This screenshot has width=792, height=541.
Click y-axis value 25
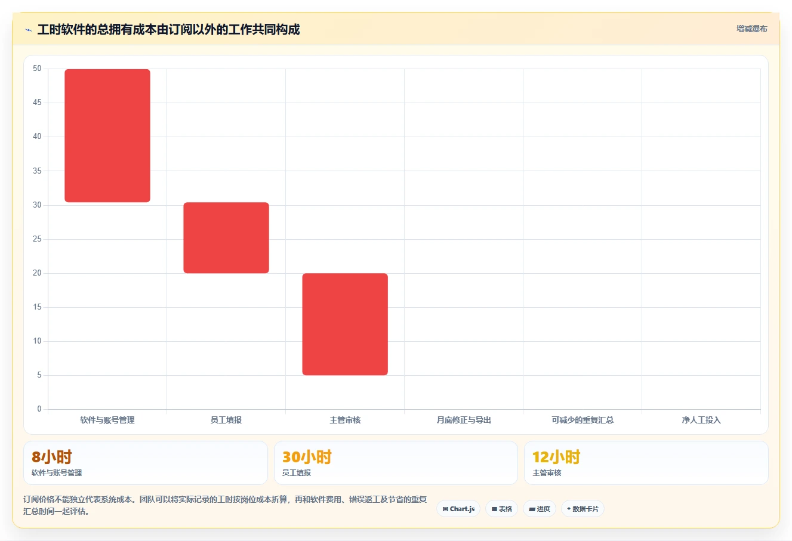(37, 239)
